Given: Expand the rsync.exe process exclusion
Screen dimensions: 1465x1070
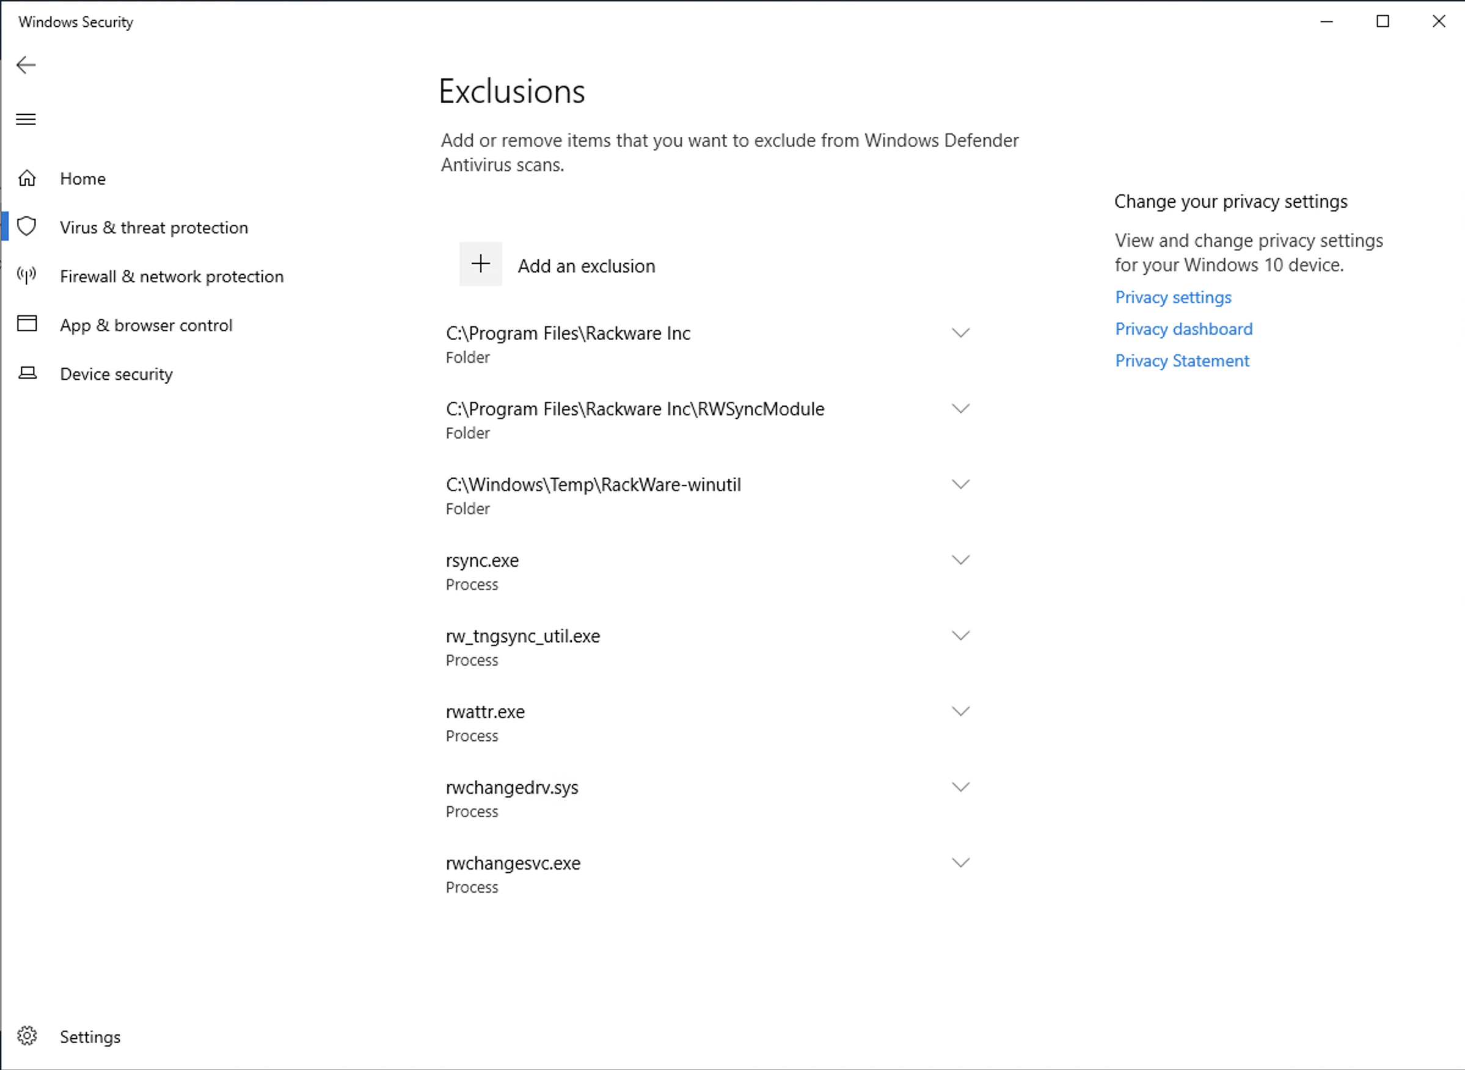Looking at the screenshot, I should [961, 560].
